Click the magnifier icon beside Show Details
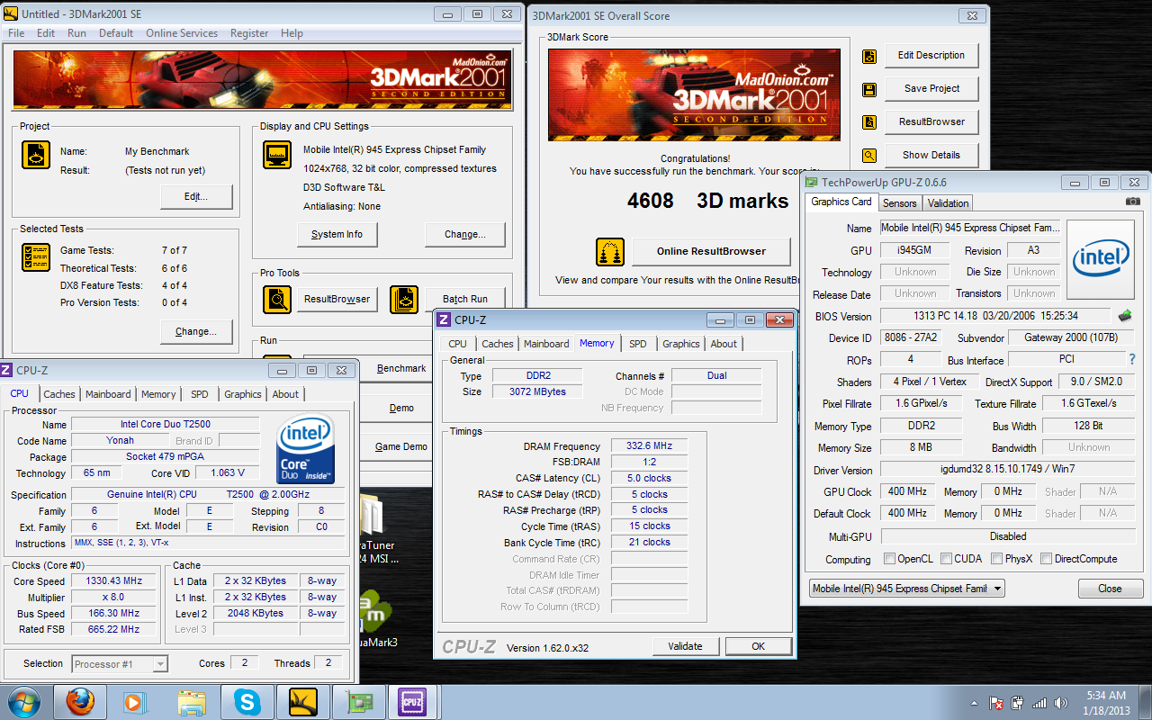 point(868,156)
